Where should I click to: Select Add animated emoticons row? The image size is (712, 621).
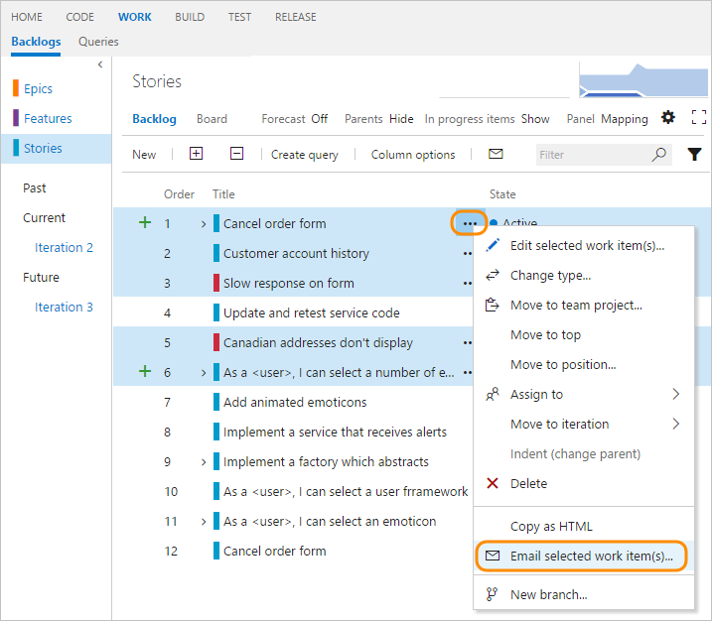click(295, 402)
